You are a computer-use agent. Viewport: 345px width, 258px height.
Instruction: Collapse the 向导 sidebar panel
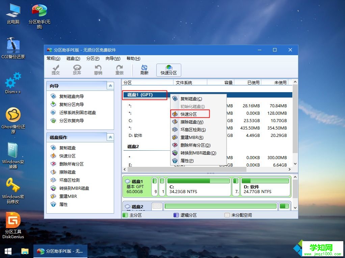pos(110,85)
